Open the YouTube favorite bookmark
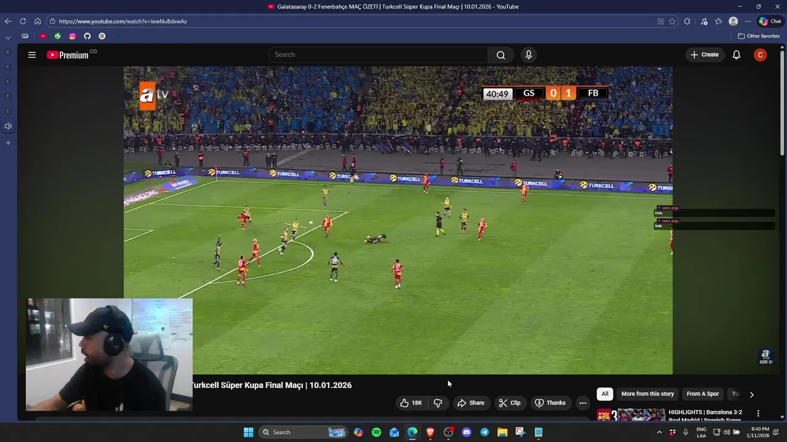The height and width of the screenshot is (442, 787). (43, 36)
